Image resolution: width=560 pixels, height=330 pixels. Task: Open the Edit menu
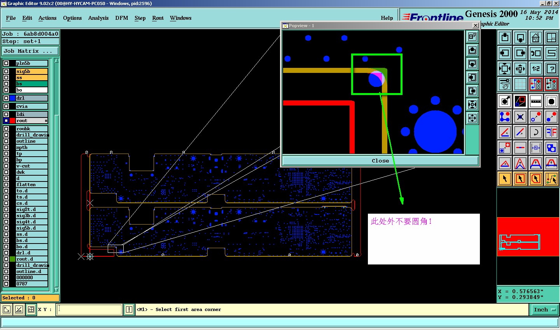pyautogui.click(x=27, y=18)
